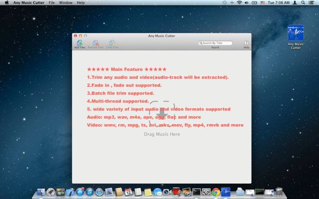Open Google Chrome from the Dock

tap(216, 192)
